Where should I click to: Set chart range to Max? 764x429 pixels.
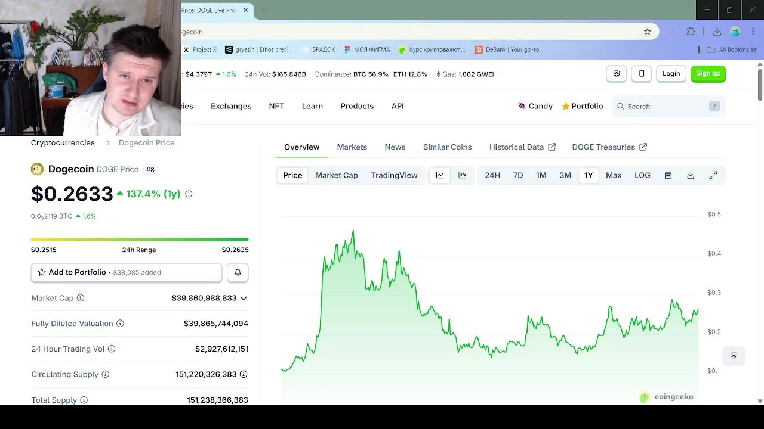pyautogui.click(x=614, y=175)
